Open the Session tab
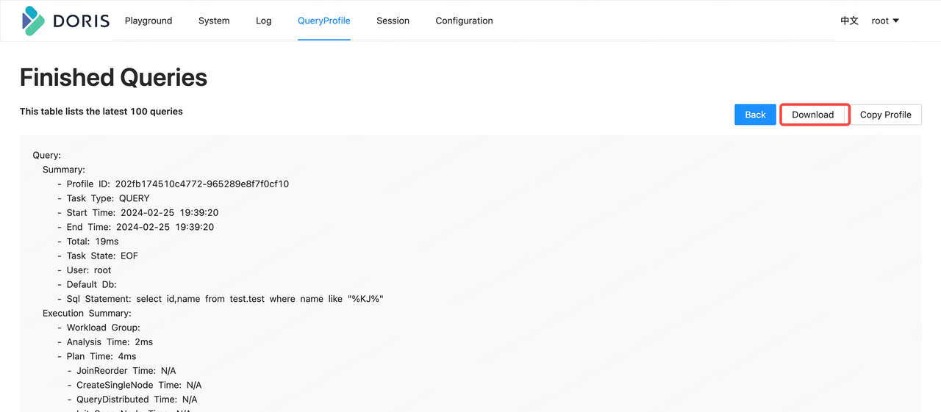The width and height of the screenshot is (941, 412). coord(393,21)
